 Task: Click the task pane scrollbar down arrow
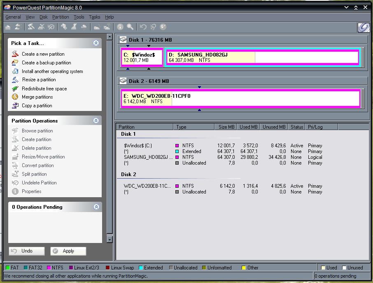110,239
